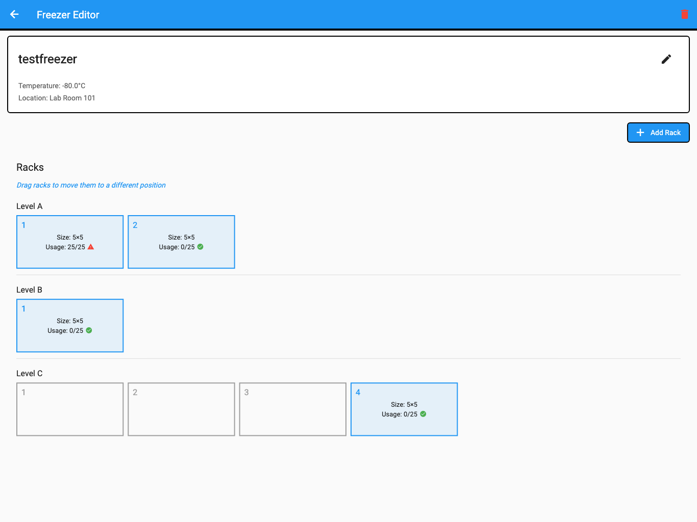Click the Level B label
The image size is (697, 522).
tap(30, 290)
